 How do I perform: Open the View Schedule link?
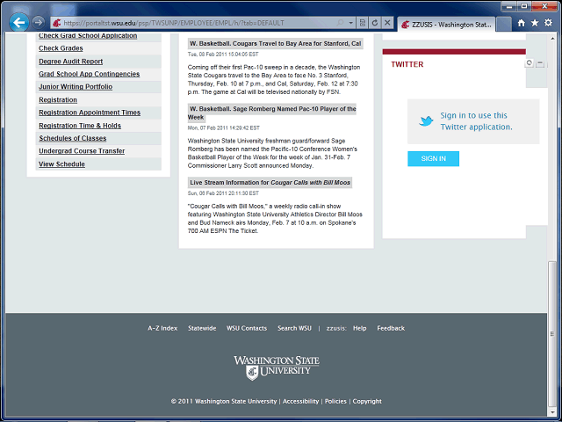[x=61, y=164]
